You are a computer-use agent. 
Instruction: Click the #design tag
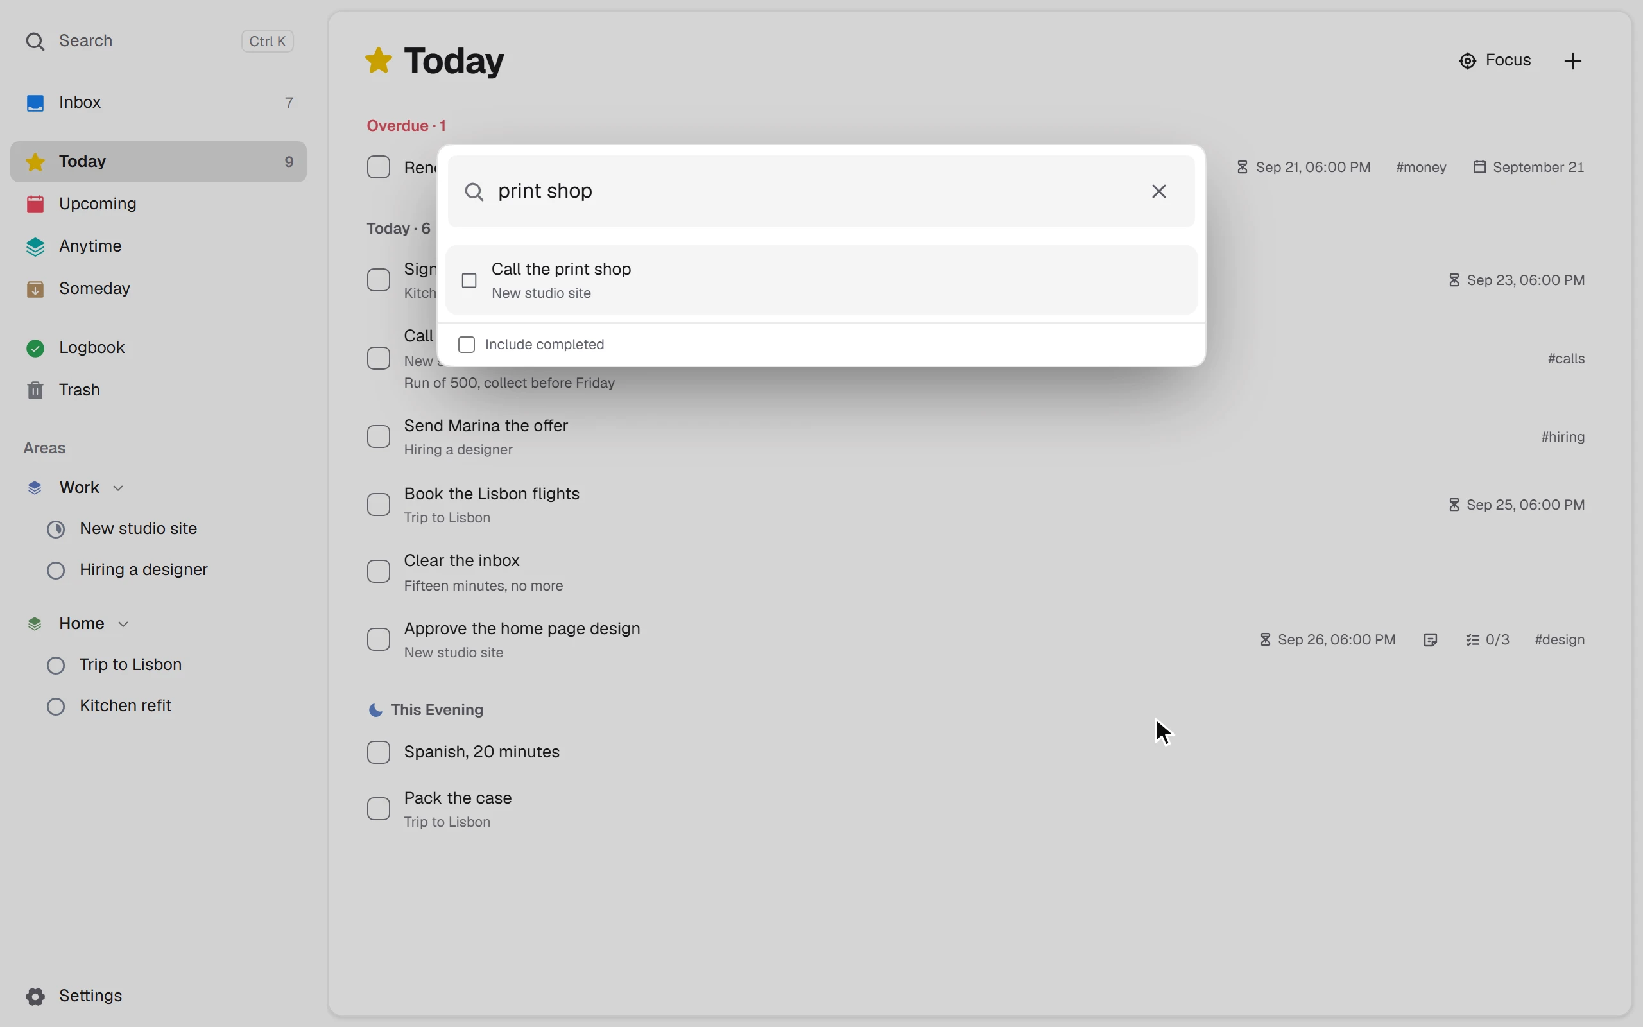click(1560, 640)
